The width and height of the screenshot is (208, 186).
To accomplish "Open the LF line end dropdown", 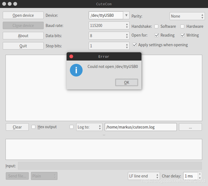I will 144,176.
